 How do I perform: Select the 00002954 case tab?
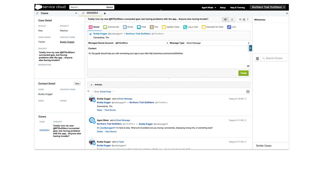coord(90,13)
